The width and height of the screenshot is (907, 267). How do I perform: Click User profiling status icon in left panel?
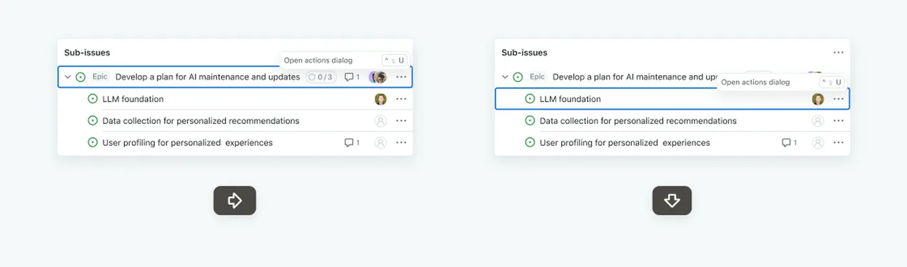click(92, 143)
